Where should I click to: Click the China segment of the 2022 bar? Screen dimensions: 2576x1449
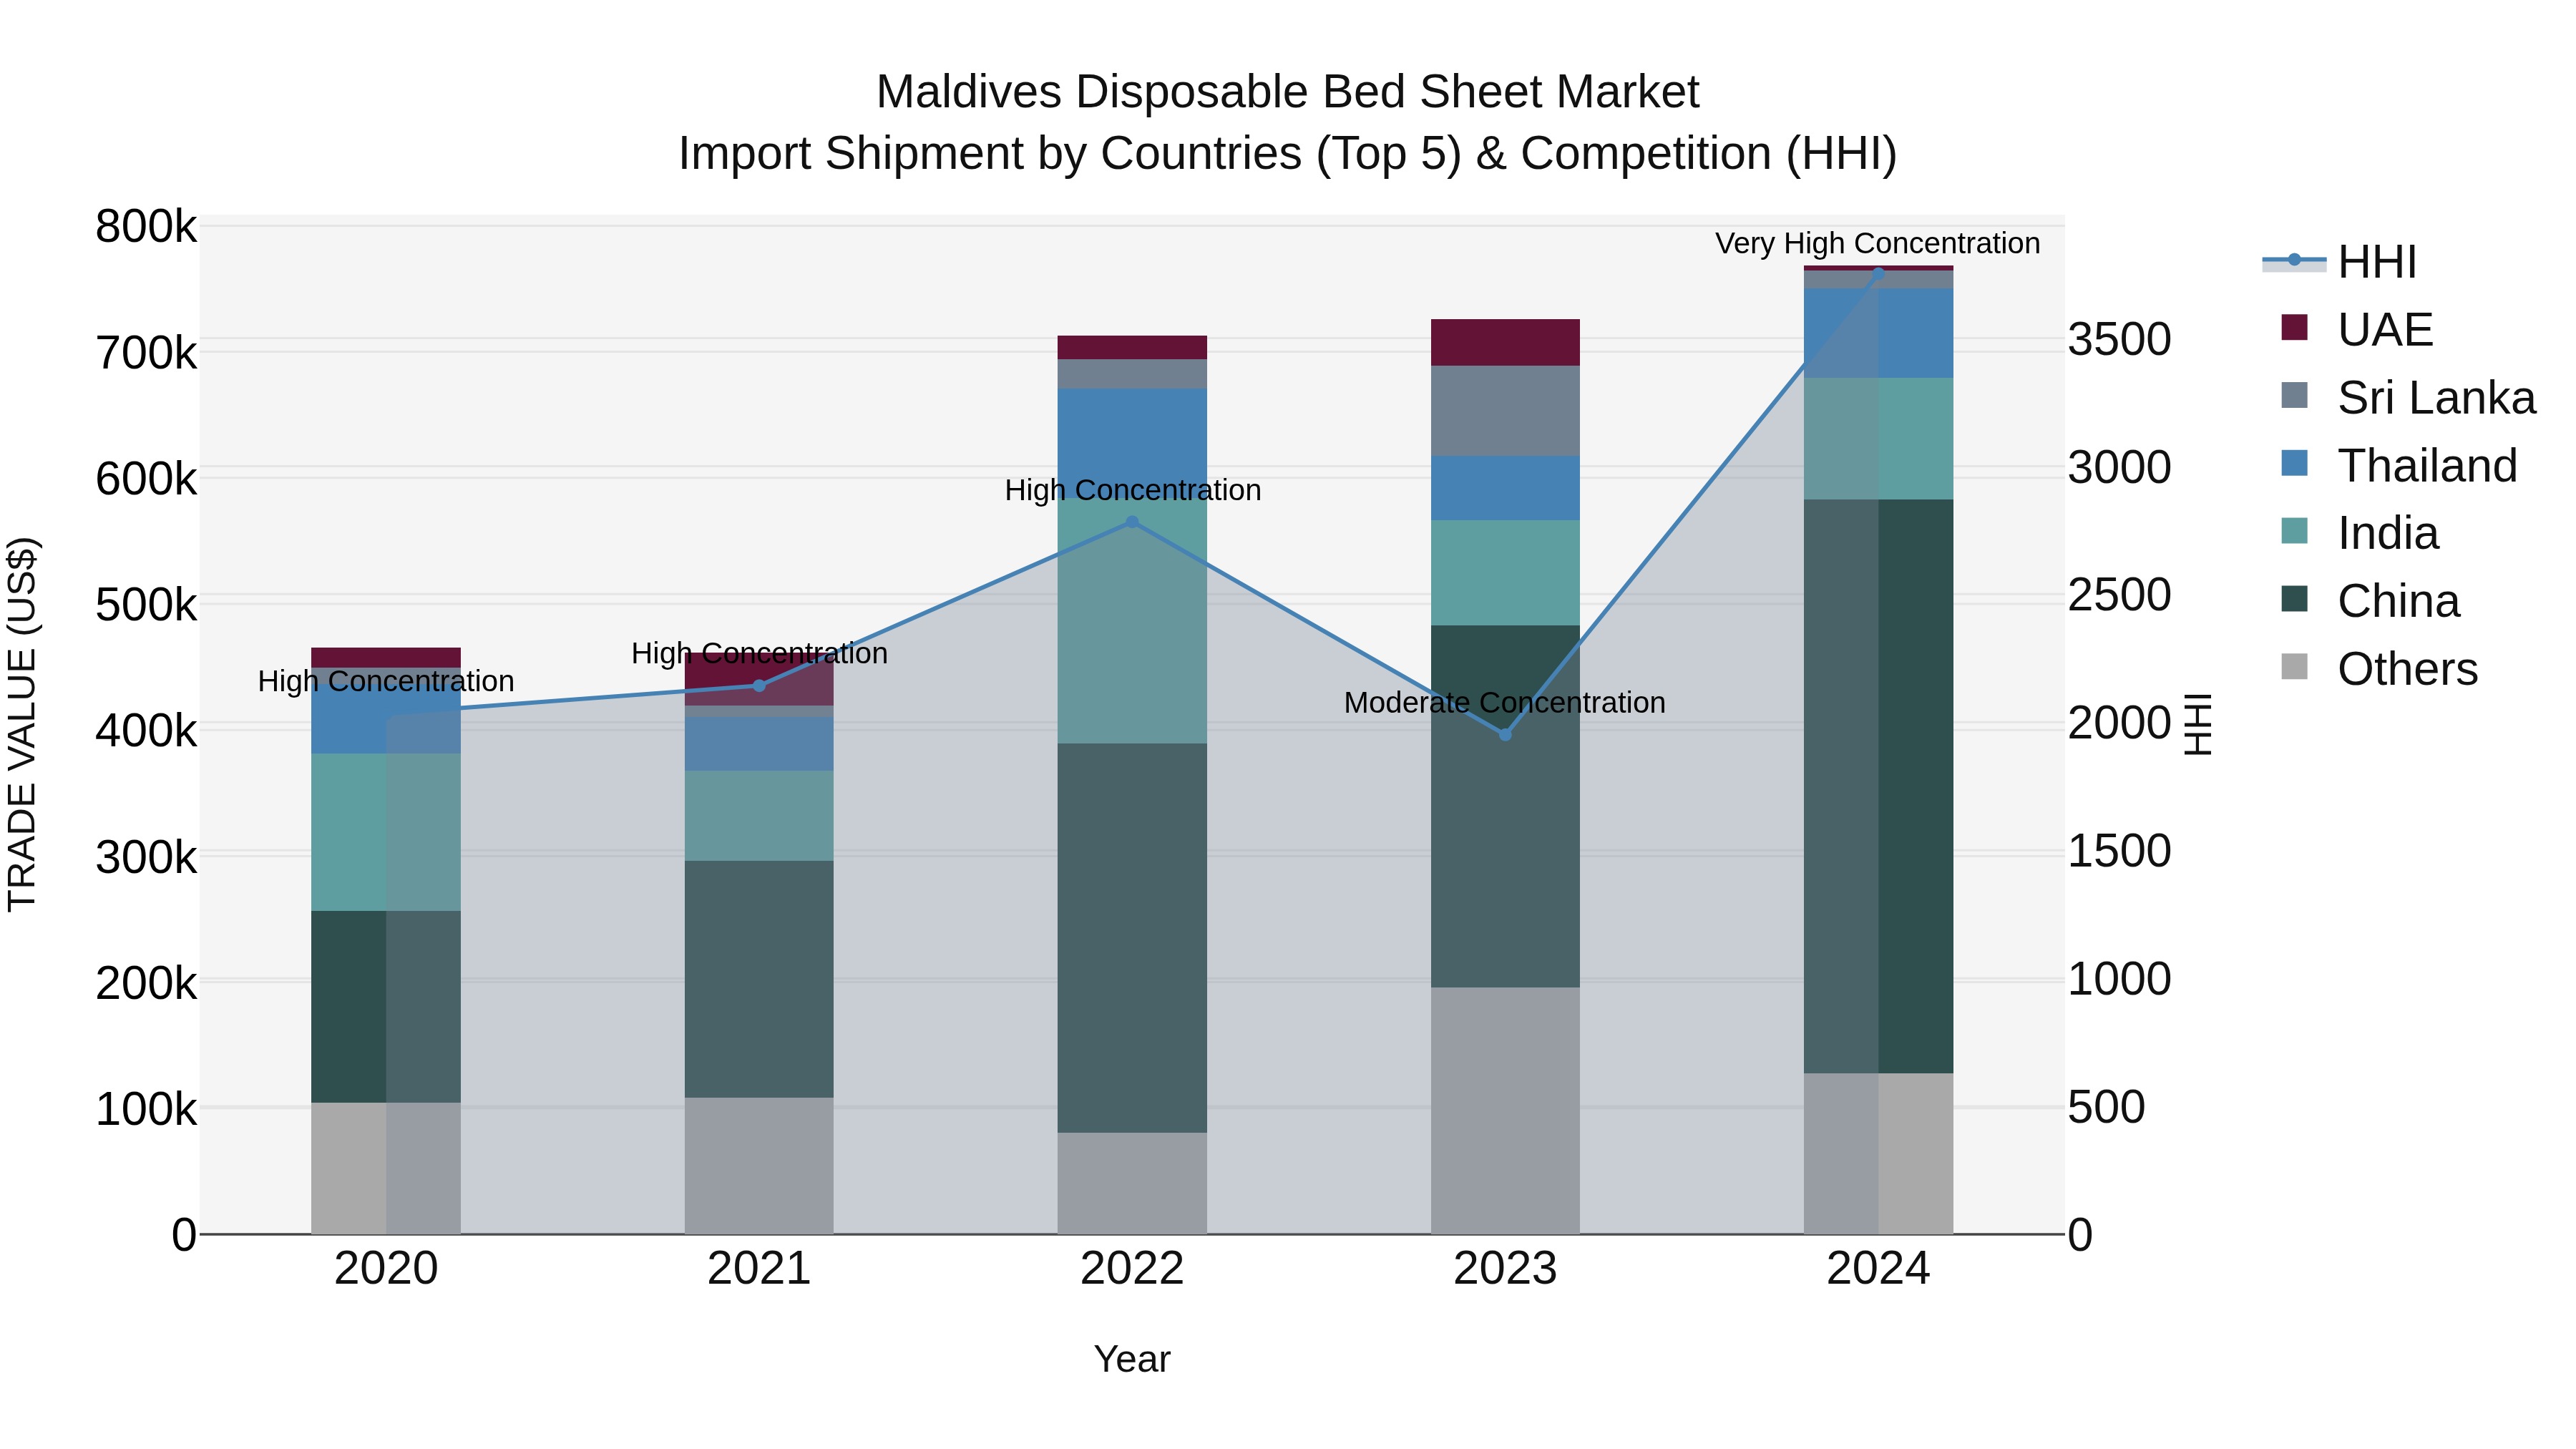coord(1132,938)
